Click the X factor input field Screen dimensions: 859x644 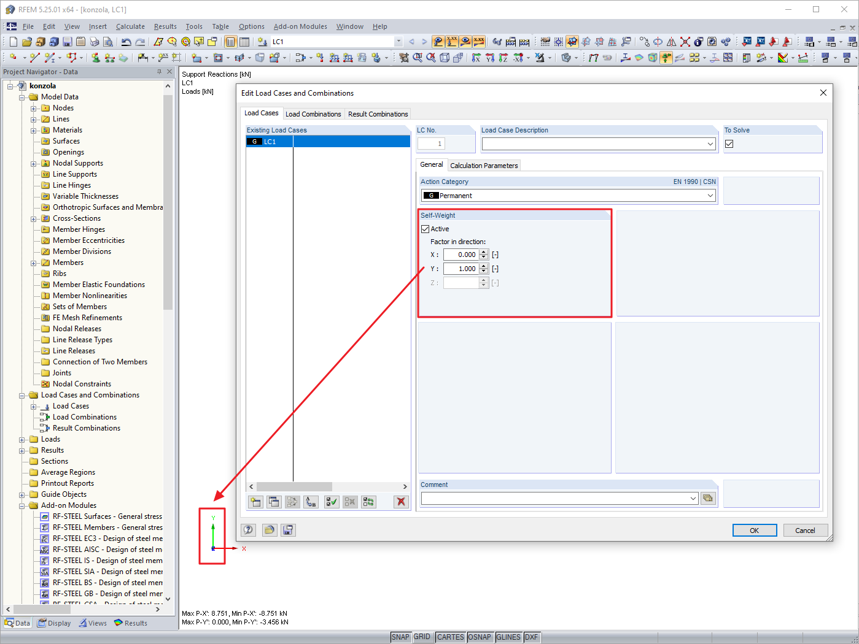pyautogui.click(x=461, y=255)
